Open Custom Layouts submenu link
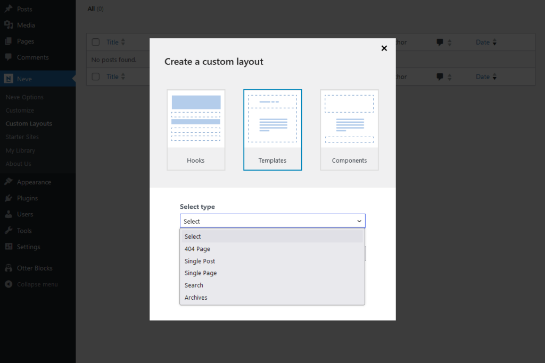545x363 pixels. (x=29, y=123)
